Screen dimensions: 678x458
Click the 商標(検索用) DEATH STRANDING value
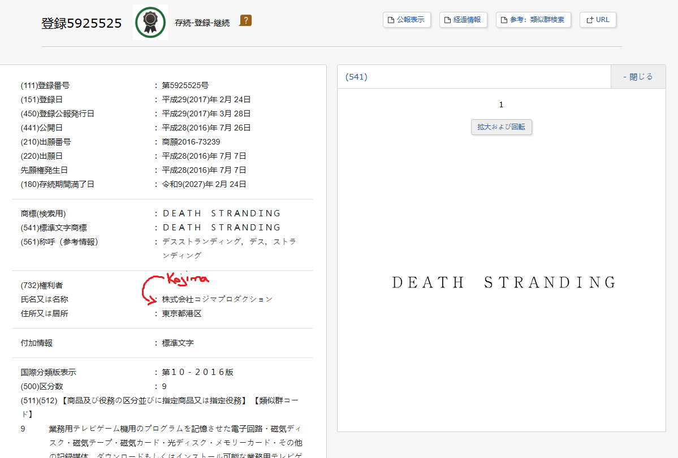[222, 213]
